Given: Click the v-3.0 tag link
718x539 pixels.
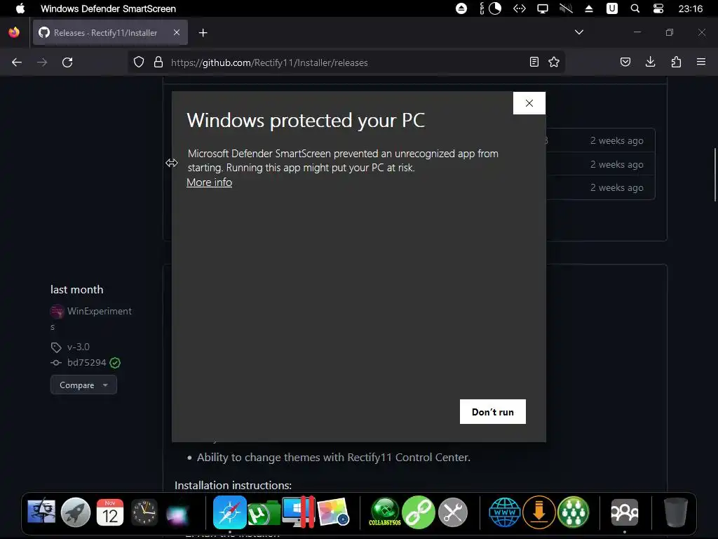Looking at the screenshot, I should [x=79, y=347].
